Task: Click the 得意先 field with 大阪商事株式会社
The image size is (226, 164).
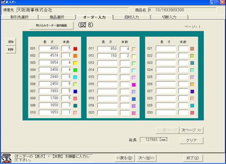Action: point(73,10)
